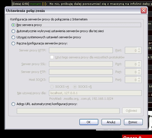Increase the SOCKS port with up arrow

point(139,78)
